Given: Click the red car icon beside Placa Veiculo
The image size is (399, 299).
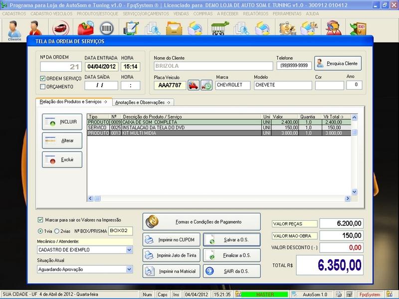Looking at the screenshot, I should click(x=194, y=85).
